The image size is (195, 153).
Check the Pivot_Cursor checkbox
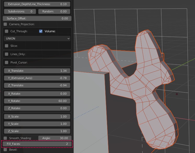click(x=7, y=62)
